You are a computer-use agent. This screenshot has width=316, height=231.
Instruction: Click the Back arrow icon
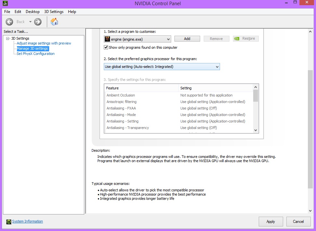point(9,22)
